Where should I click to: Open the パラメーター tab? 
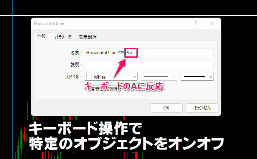click(x=64, y=37)
